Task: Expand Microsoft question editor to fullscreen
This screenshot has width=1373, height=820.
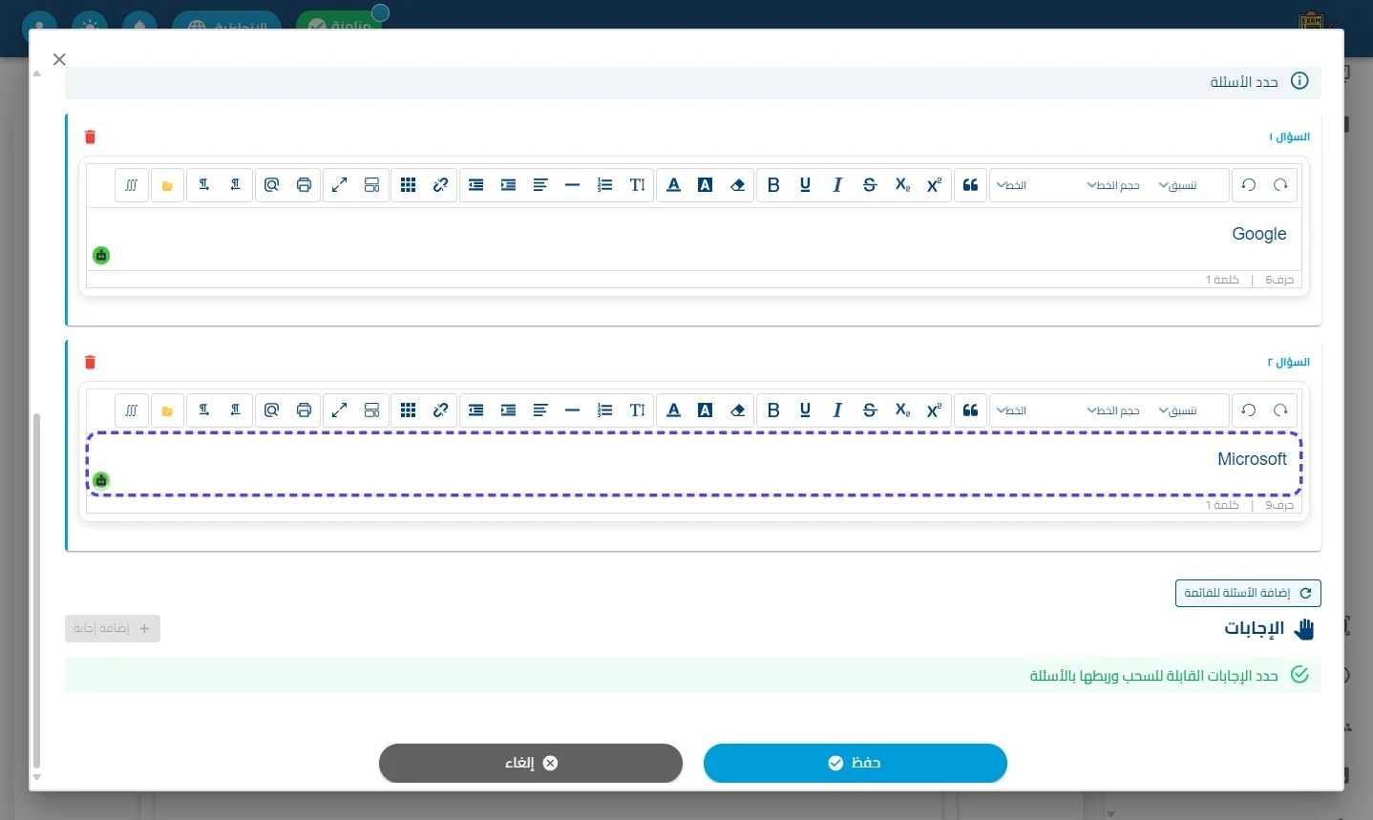Action: point(340,410)
